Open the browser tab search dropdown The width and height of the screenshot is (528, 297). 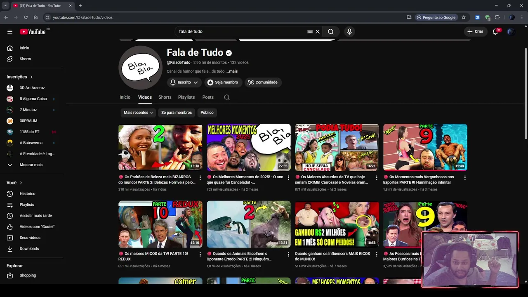point(5,6)
